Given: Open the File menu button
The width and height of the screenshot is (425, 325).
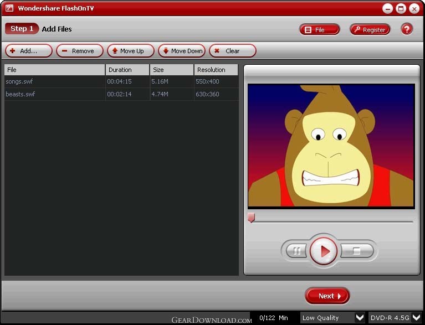Looking at the screenshot, I should pyautogui.click(x=320, y=29).
